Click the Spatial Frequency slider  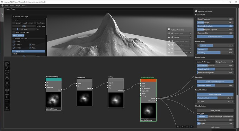click(x=215, y=19)
